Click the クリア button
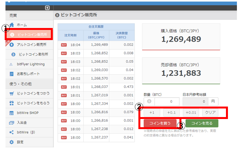Viewport: 242px width, 154px height. 210,113
